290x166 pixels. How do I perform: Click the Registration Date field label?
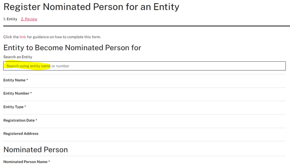pos(19,120)
